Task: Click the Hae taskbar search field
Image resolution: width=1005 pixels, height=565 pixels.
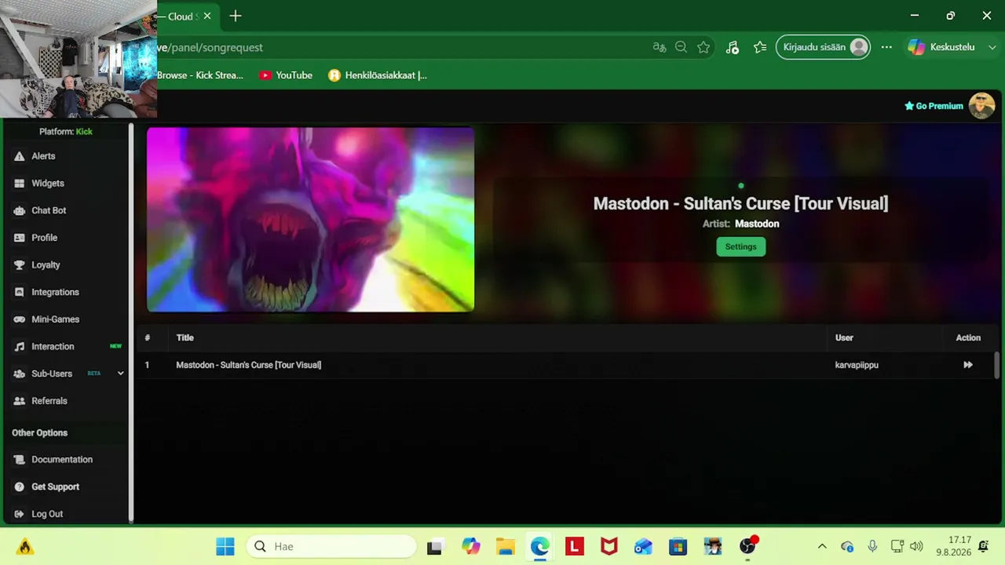Action: coord(331,546)
